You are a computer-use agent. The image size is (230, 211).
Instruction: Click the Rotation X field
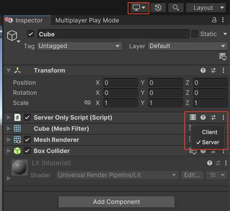pyautogui.click(x=120, y=93)
